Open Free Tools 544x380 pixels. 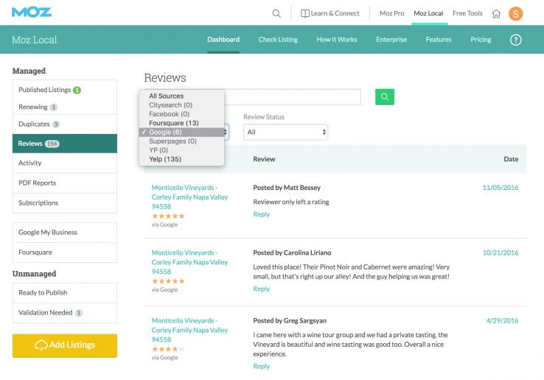click(467, 13)
